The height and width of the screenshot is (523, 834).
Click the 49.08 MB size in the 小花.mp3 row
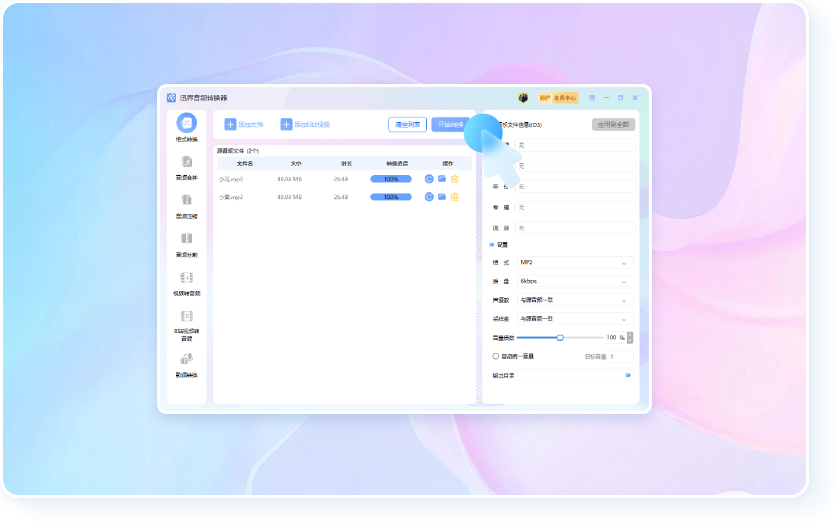click(289, 179)
